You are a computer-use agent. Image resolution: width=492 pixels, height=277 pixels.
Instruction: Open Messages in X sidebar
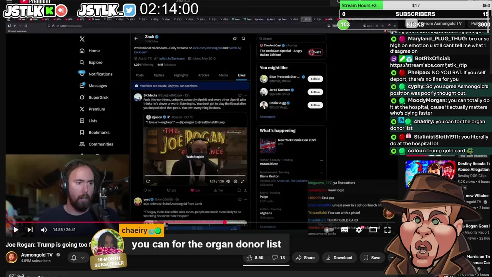point(93,86)
